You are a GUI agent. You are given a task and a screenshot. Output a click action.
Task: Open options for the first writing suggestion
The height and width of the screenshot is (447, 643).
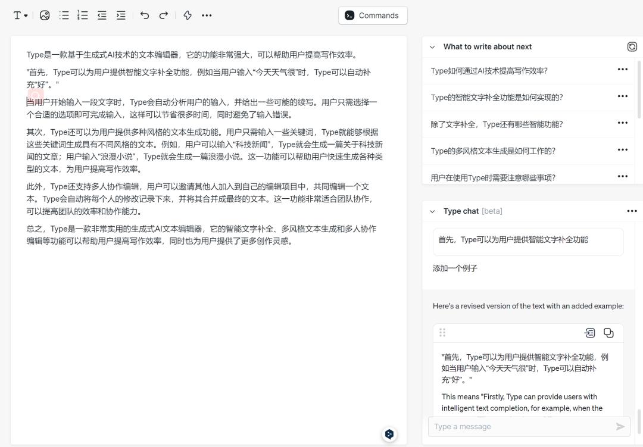[623, 69]
